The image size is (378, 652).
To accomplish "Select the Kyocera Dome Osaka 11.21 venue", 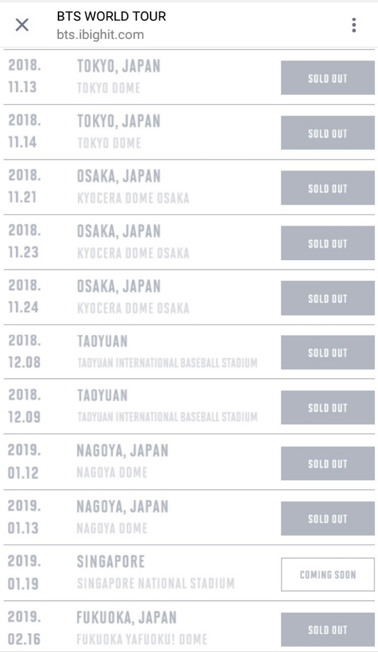I will coord(133,198).
